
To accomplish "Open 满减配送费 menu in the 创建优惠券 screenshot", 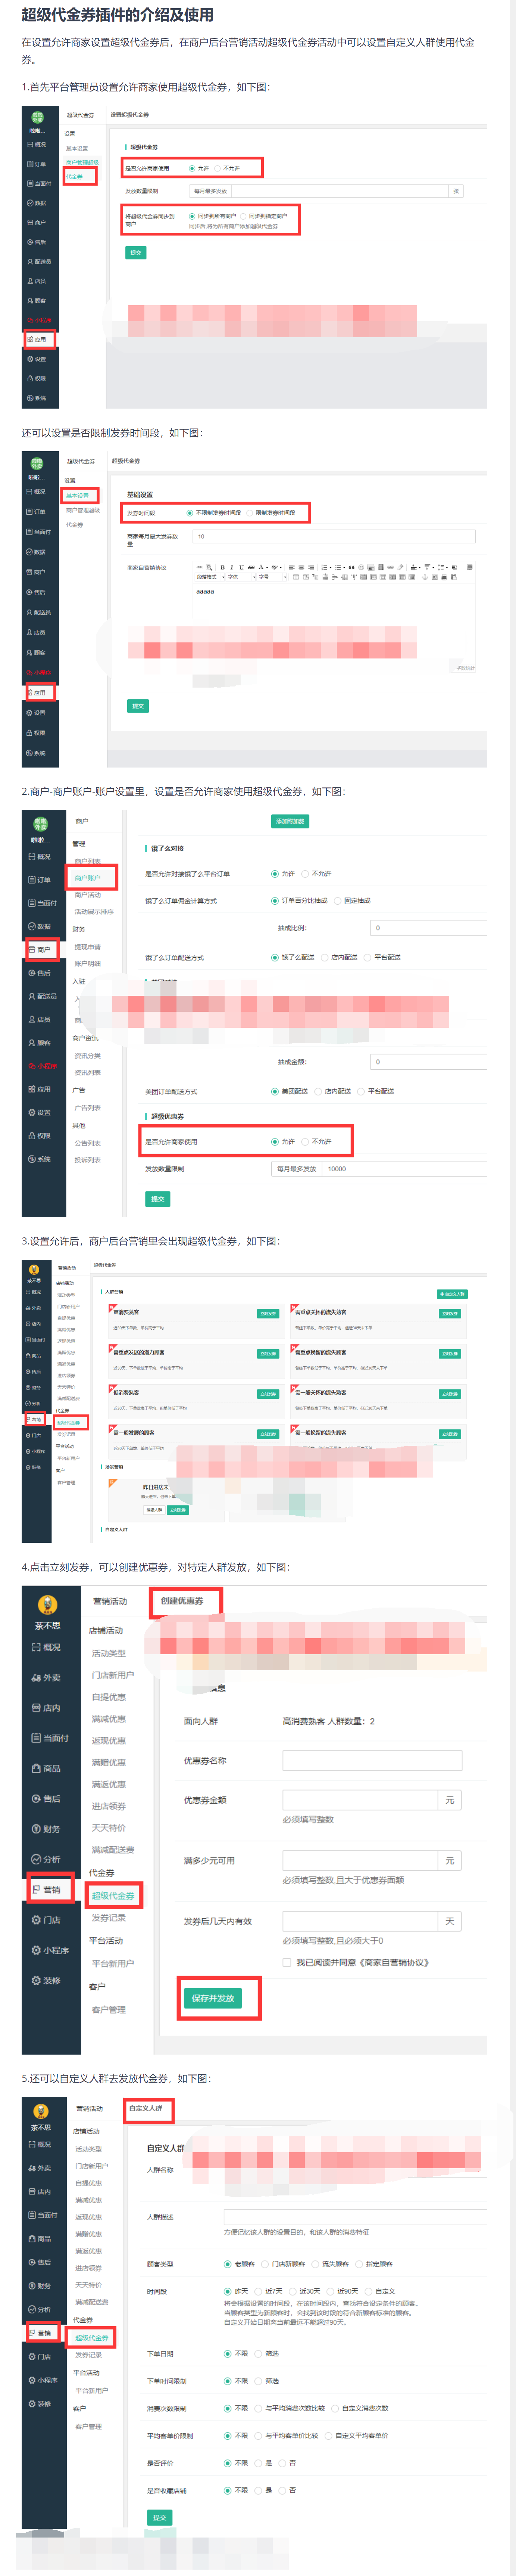I will tap(113, 1850).
